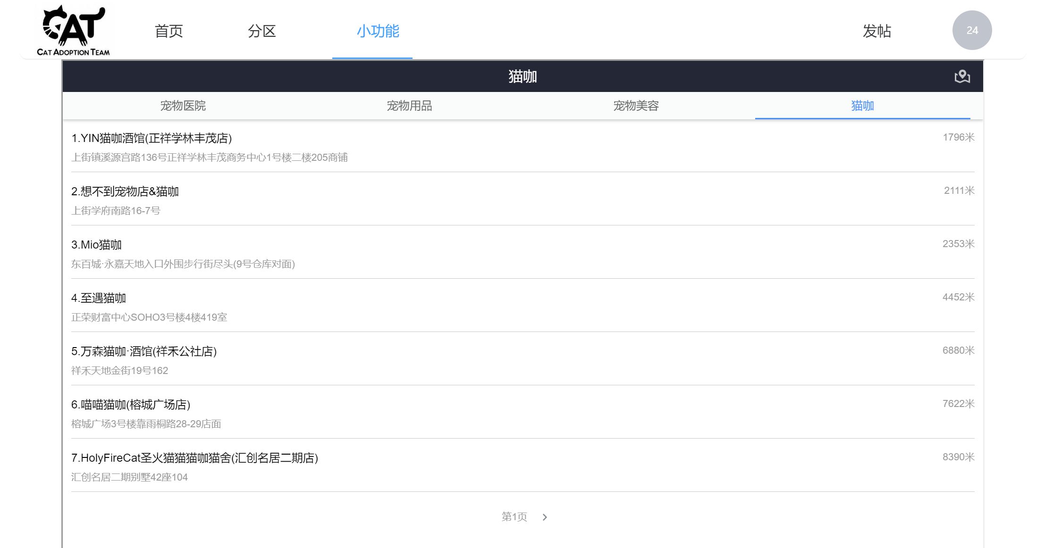
Task: Switch to the 宠物用品 tab
Action: pos(409,106)
